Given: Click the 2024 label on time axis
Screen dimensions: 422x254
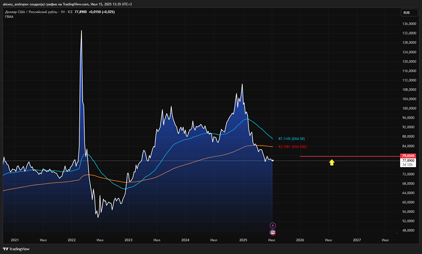Looking at the screenshot, I should [x=185, y=240].
